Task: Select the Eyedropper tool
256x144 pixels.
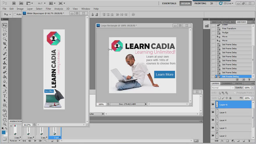Action: pyautogui.click(x=5, y=48)
